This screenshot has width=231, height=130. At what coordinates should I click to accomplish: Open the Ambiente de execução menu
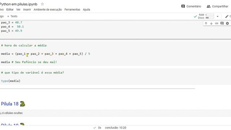pyautogui.click(x=48, y=9)
